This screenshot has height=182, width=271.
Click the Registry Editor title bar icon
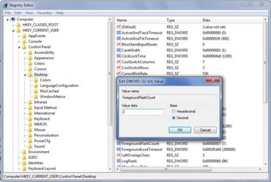coord(5,5)
